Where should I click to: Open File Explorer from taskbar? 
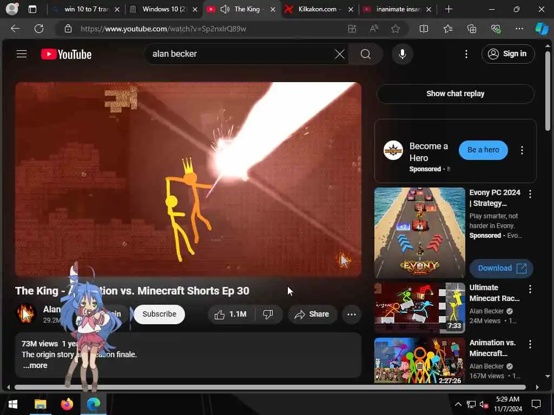coord(40,404)
